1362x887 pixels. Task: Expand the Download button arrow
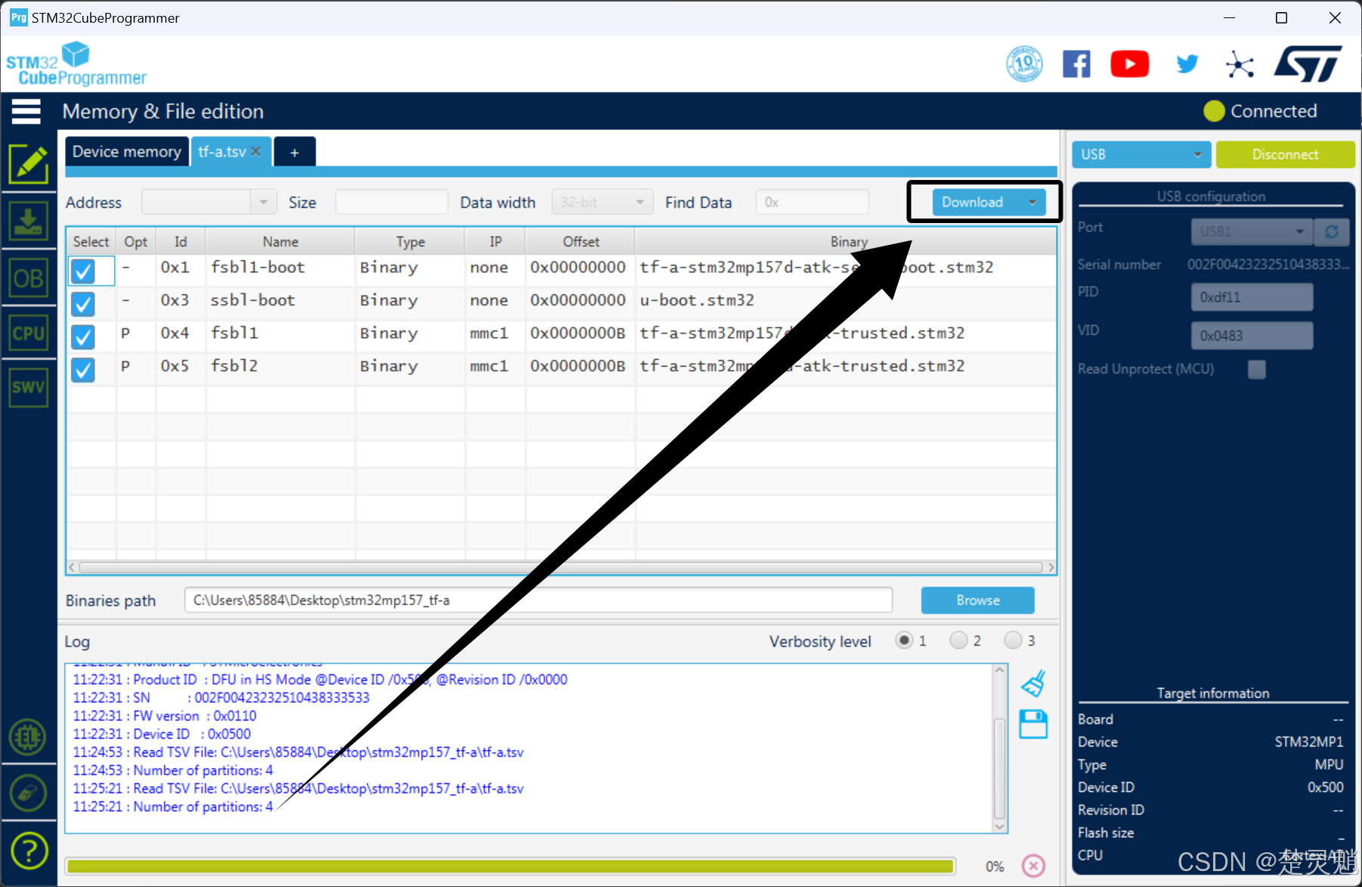pos(1032,202)
